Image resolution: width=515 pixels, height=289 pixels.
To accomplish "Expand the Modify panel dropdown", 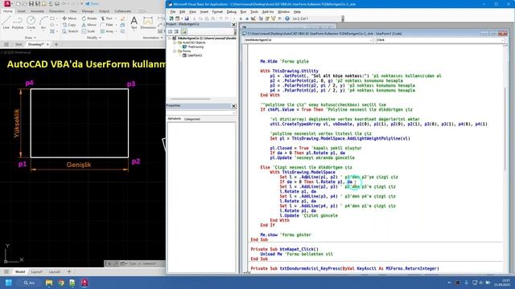I will point(93,38).
